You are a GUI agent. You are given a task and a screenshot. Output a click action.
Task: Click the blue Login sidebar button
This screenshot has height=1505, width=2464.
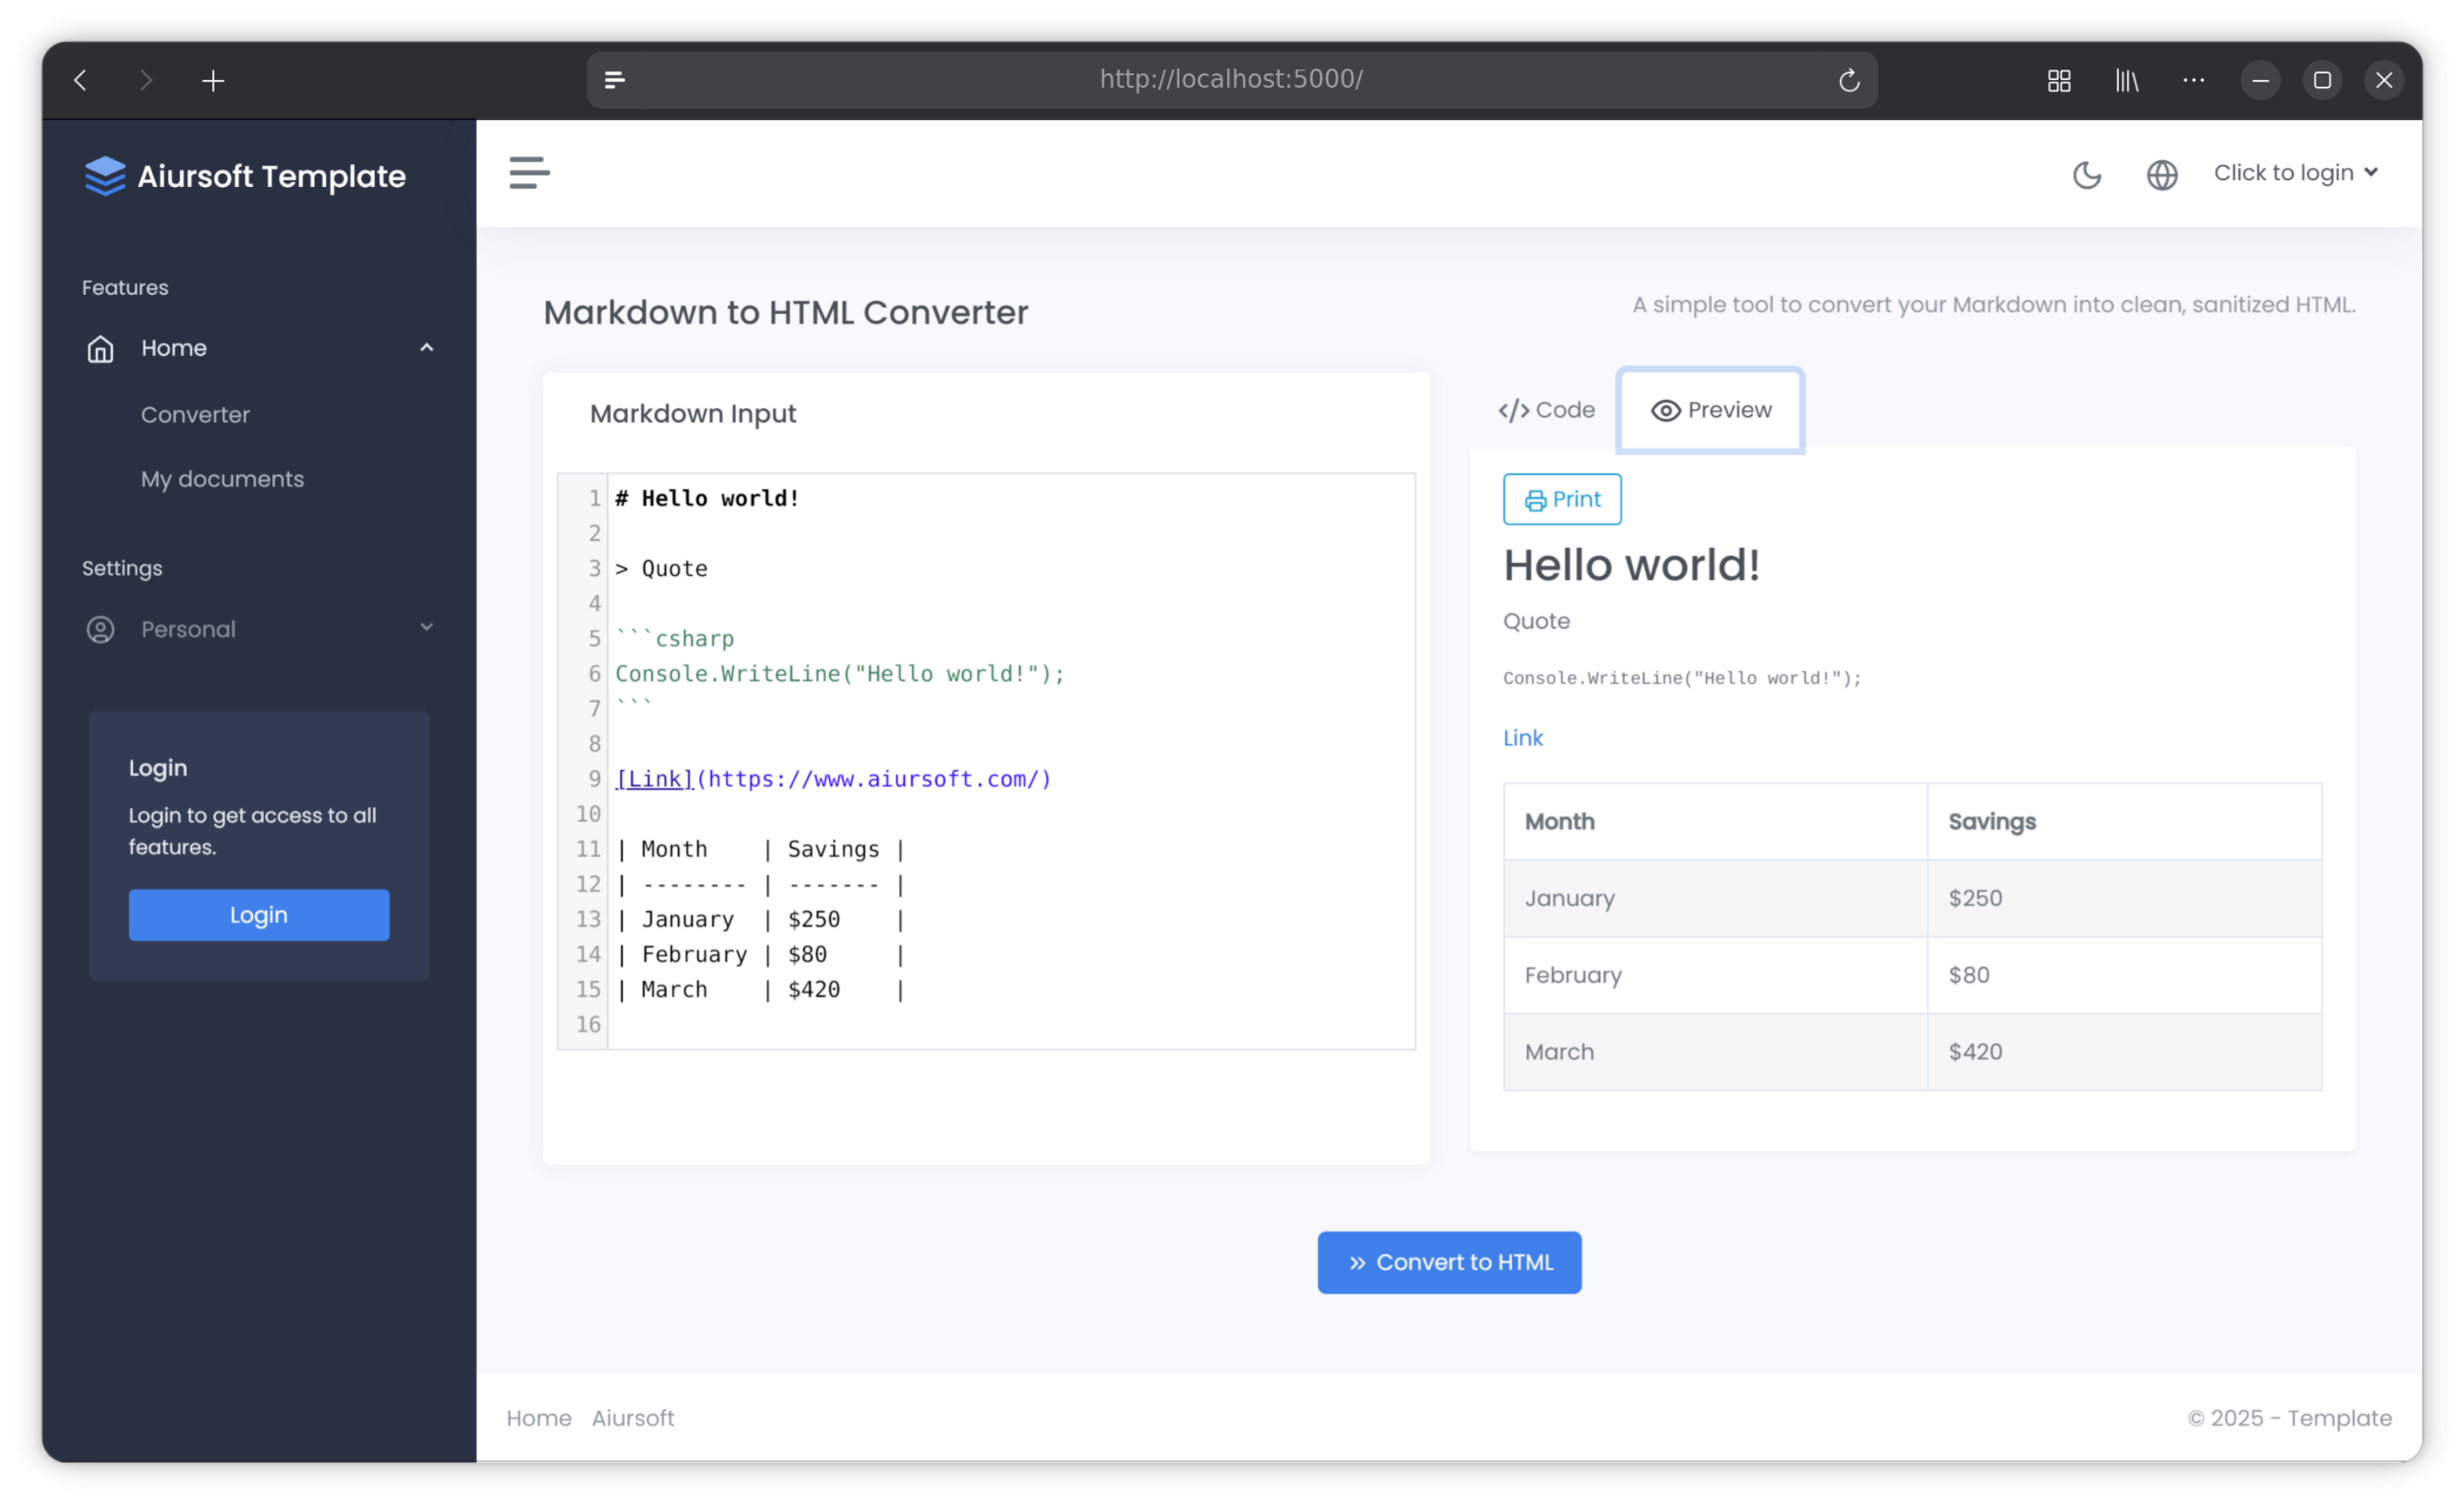tap(259, 914)
